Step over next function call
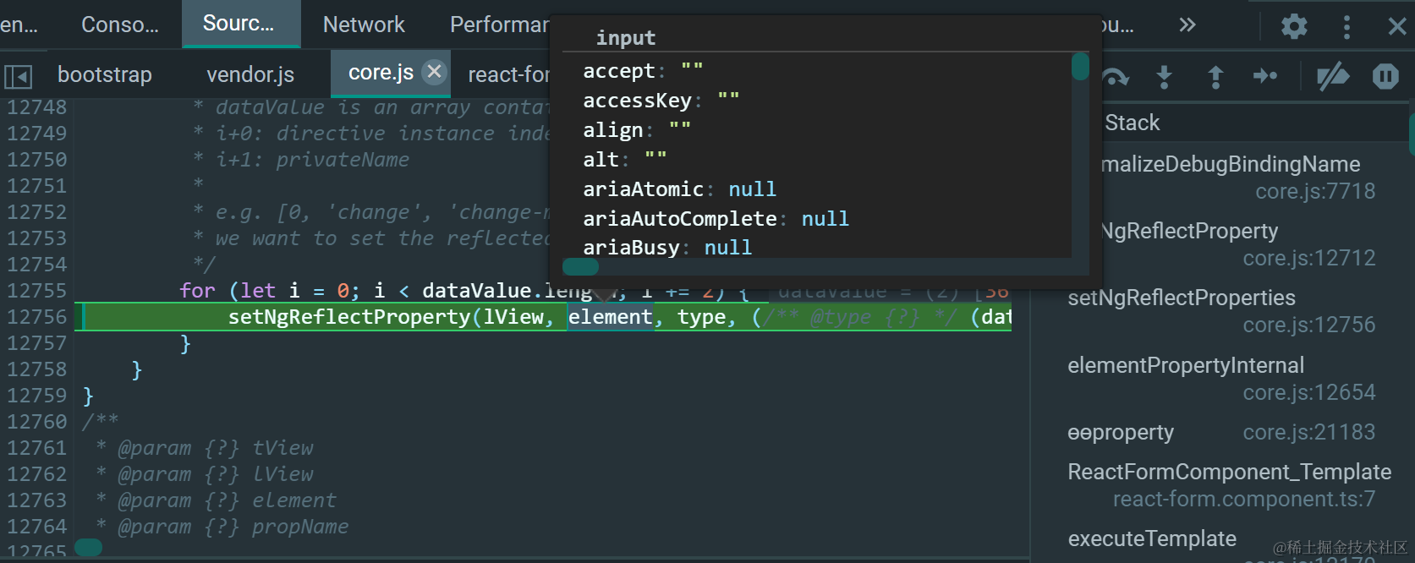The width and height of the screenshot is (1415, 563). 1116,77
